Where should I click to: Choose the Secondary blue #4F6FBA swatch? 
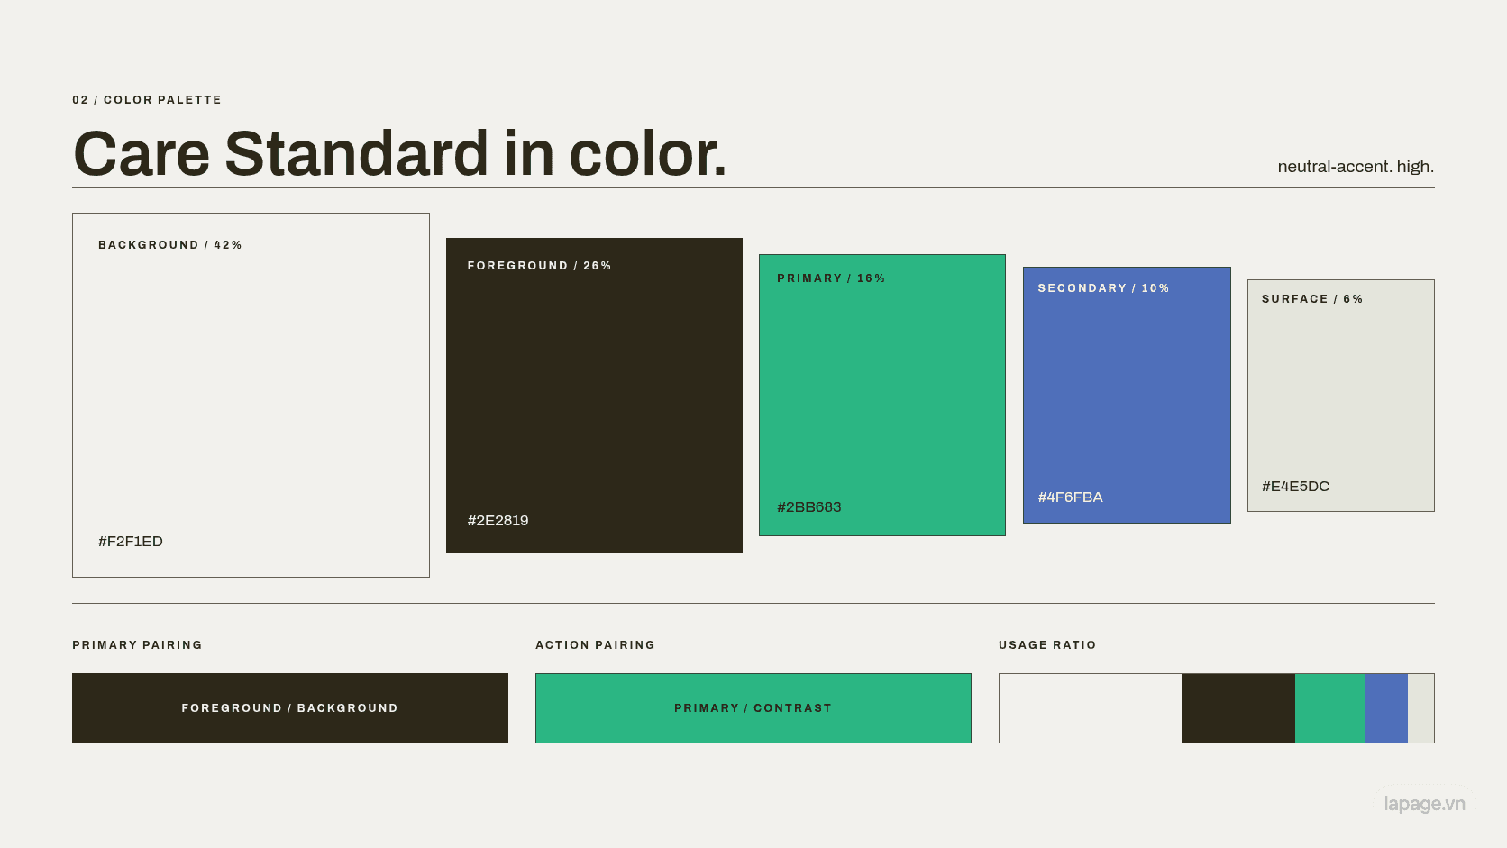click(x=1127, y=395)
